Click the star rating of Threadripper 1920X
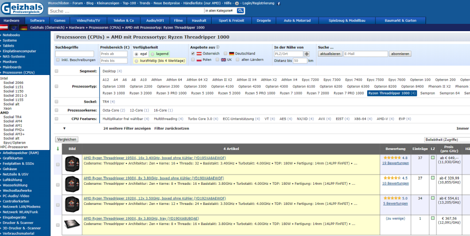This screenshot has height=236, width=470. (x=392, y=198)
